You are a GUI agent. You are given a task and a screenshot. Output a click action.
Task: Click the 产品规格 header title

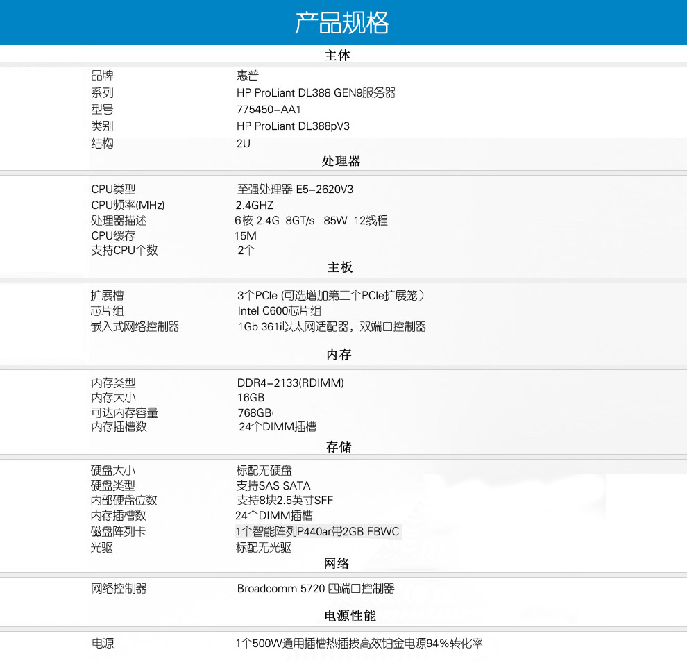click(341, 23)
